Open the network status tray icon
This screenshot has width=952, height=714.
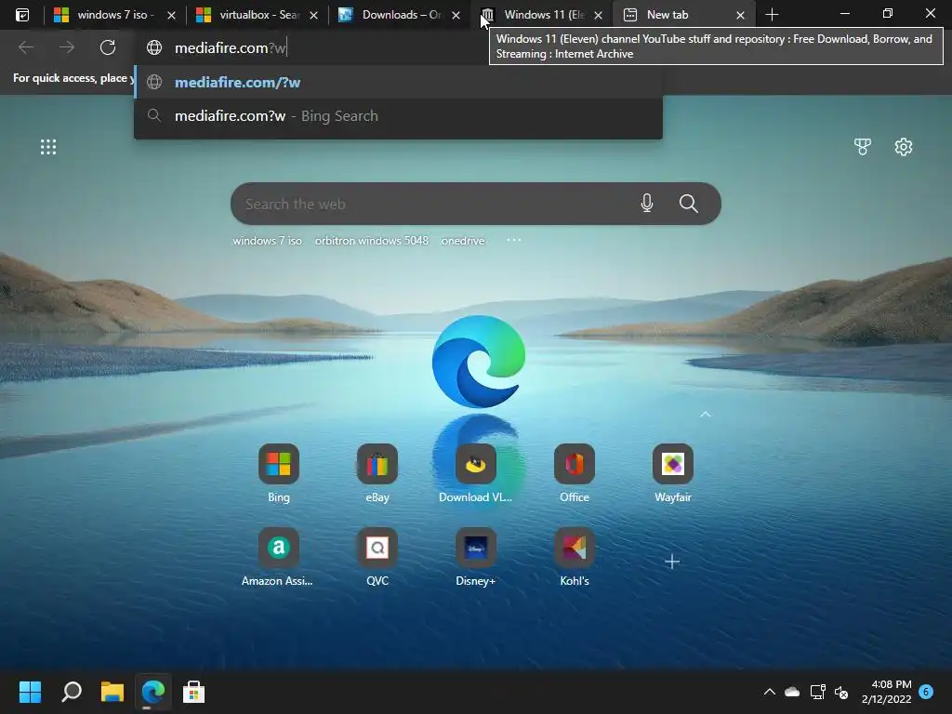pyautogui.click(x=817, y=692)
